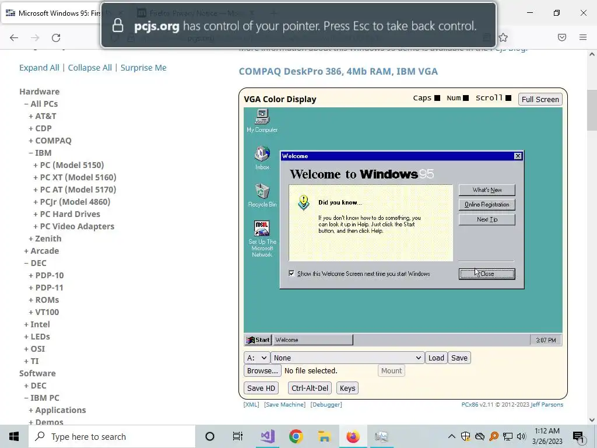The image size is (597, 448).
Task: Expand the Applications tree item
Action: click(x=57, y=410)
